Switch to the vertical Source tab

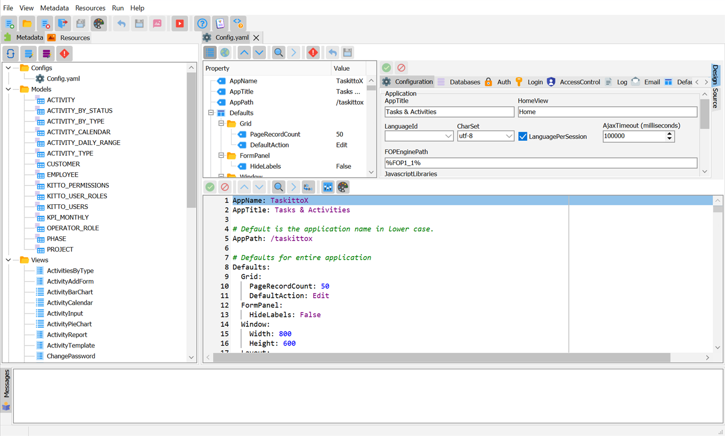click(715, 98)
